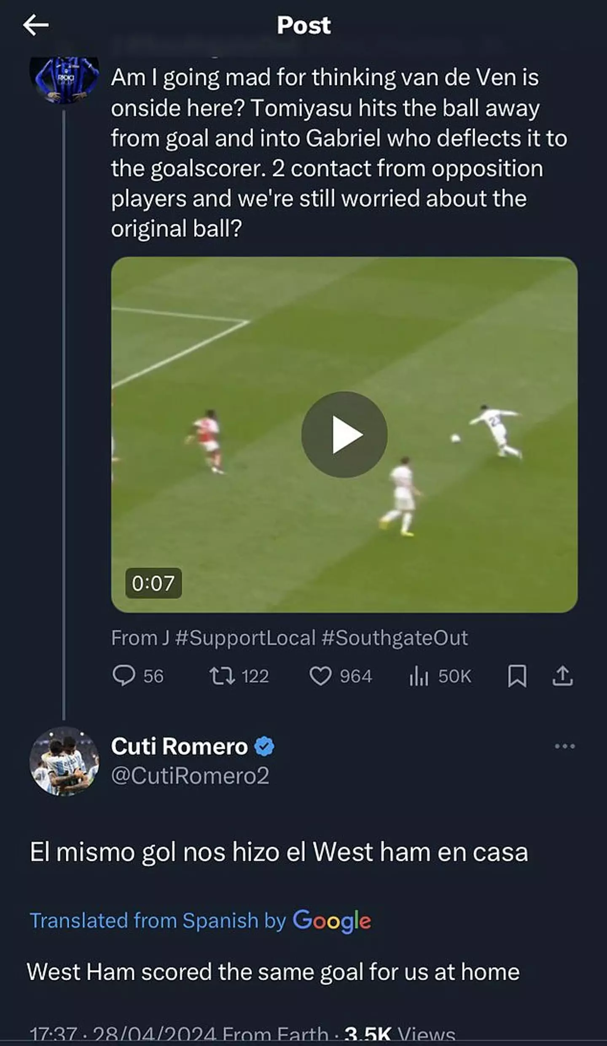Screen dimensions: 607x1046
Task: Click the Cuti Romero display name
Action: [x=179, y=747]
